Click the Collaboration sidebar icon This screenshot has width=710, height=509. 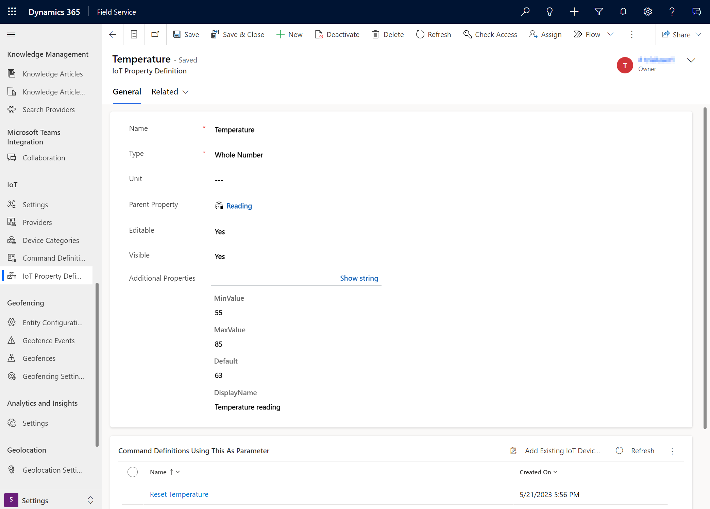pos(12,157)
